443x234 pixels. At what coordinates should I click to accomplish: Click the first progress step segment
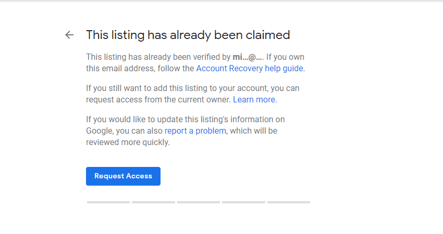tap(108, 202)
